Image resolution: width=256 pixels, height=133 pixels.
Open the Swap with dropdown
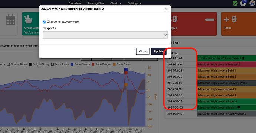105,35
